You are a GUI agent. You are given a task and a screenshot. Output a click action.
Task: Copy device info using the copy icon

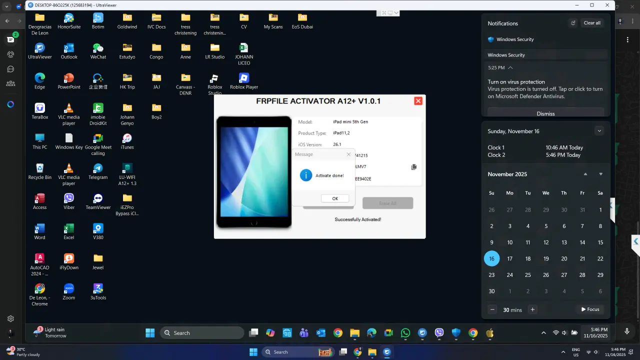413,167
